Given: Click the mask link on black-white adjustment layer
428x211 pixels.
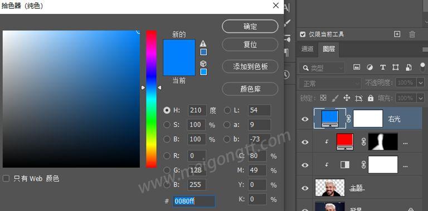Looking at the screenshot, I should [x=363, y=165].
